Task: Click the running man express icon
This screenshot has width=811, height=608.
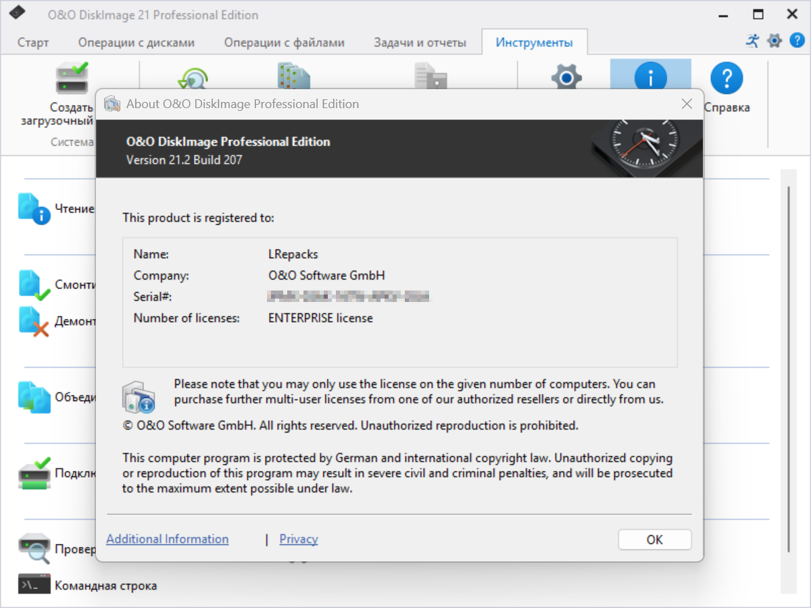Action: click(752, 41)
